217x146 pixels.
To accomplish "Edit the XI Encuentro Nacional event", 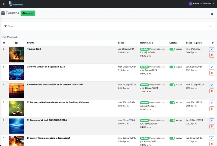I will [212, 103].
